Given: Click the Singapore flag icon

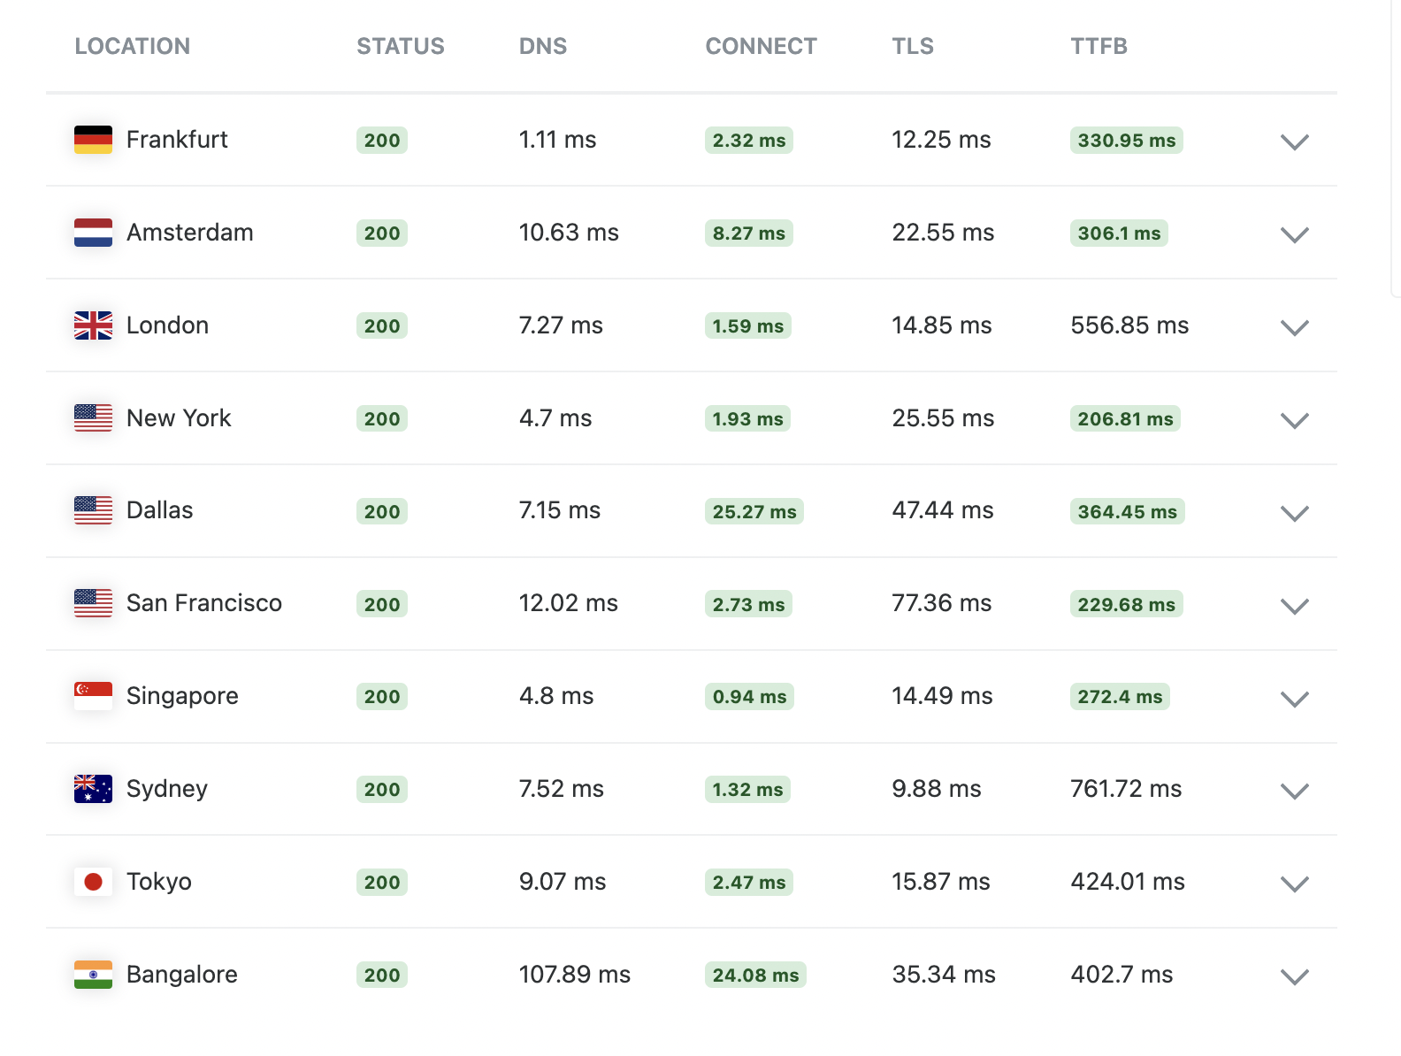Looking at the screenshot, I should [x=93, y=696].
